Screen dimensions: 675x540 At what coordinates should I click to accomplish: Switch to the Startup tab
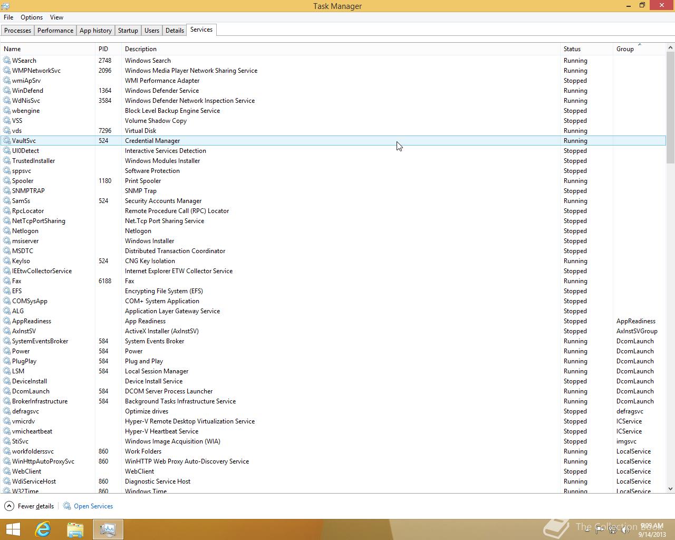[x=128, y=31]
